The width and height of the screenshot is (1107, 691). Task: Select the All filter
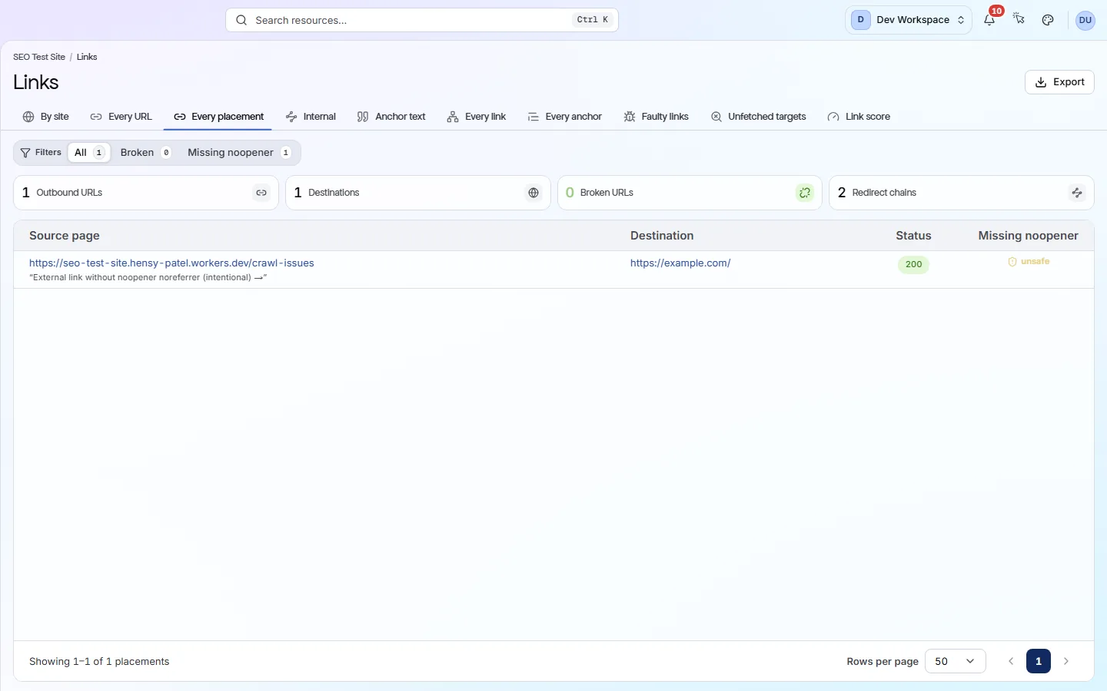[x=89, y=153]
